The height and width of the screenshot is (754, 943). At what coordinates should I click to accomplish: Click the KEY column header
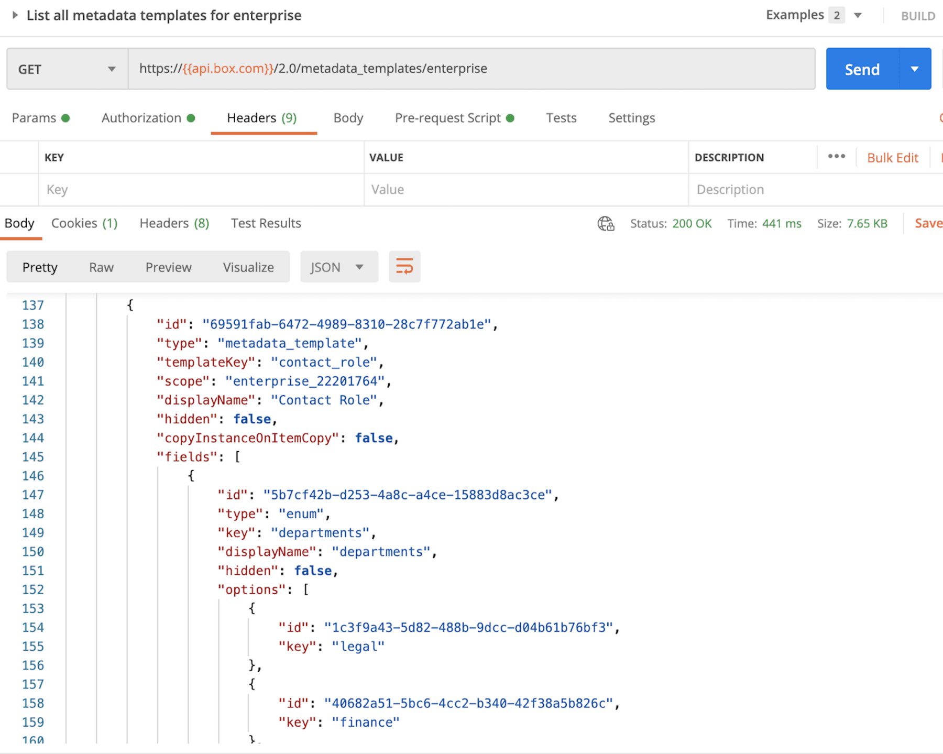tap(54, 158)
